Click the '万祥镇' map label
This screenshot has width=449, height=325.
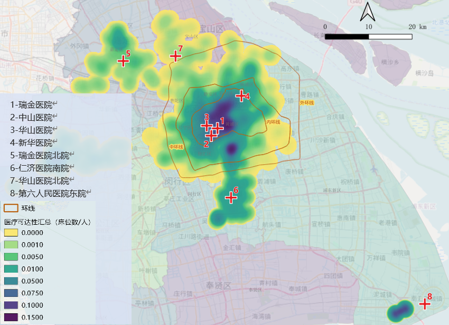pyautogui.click(x=376, y=258)
